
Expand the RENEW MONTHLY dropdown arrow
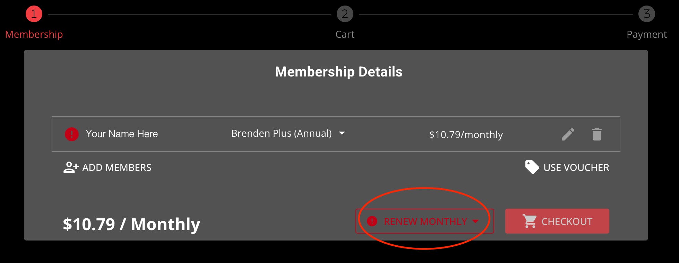[475, 221]
